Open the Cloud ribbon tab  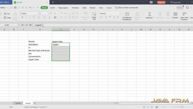click(x=109, y=8)
